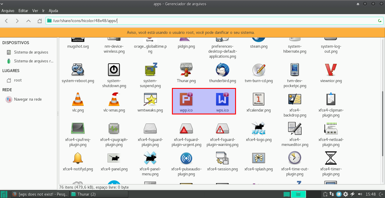Select the tvm-dev-pocketpc.png file icon

(x=295, y=70)
